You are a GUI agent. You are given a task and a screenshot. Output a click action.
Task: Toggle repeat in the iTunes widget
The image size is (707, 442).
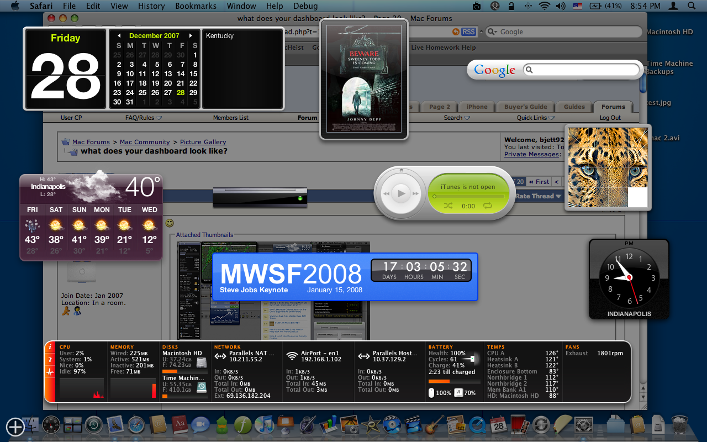pyautogui.click(x=488, y=206)
